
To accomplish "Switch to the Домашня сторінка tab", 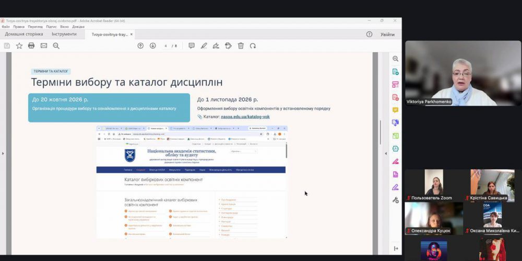I will pos(24,34).
